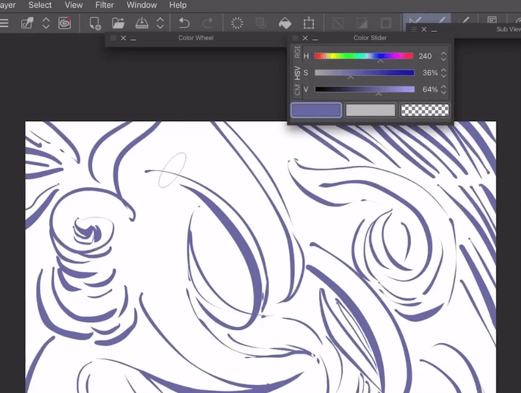Open the Filter menu

pyautogui.click(x=104, y=5)
